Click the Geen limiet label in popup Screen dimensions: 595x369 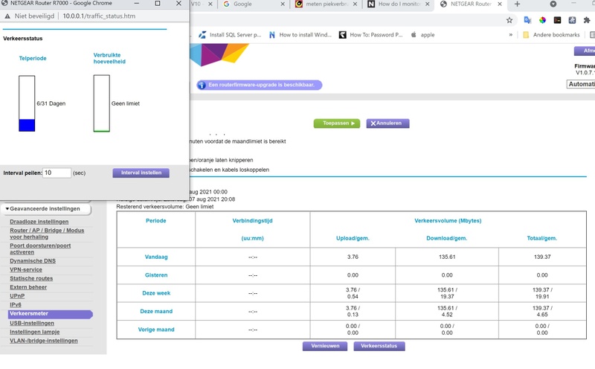click(126, 103)
